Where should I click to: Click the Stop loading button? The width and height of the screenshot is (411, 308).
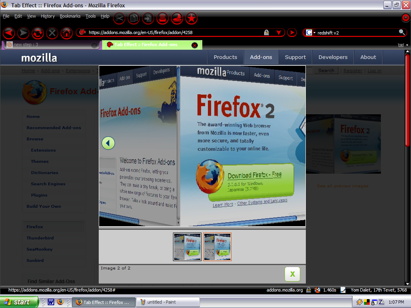point(52,33)
